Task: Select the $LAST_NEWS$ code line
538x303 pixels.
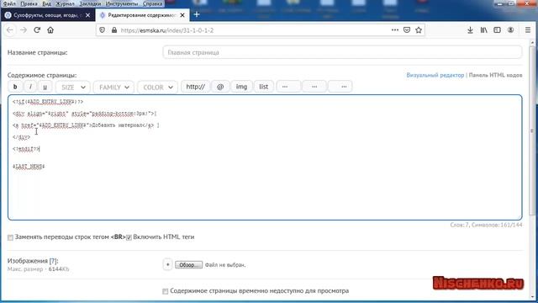Action: (x=29, y=167)
